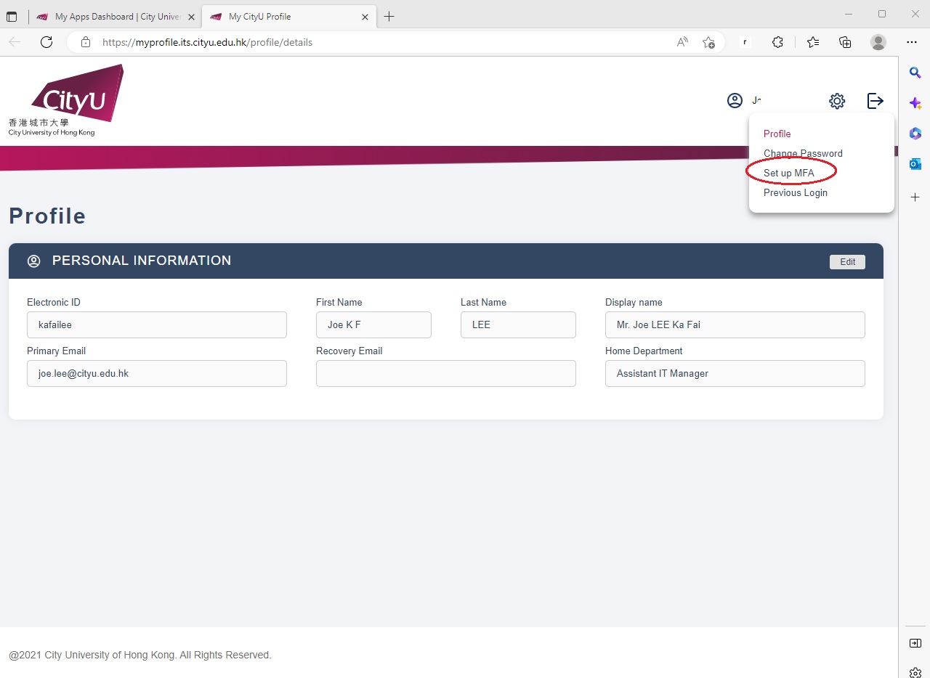Click the Edge sidebar search icon

tap(915, 73)
